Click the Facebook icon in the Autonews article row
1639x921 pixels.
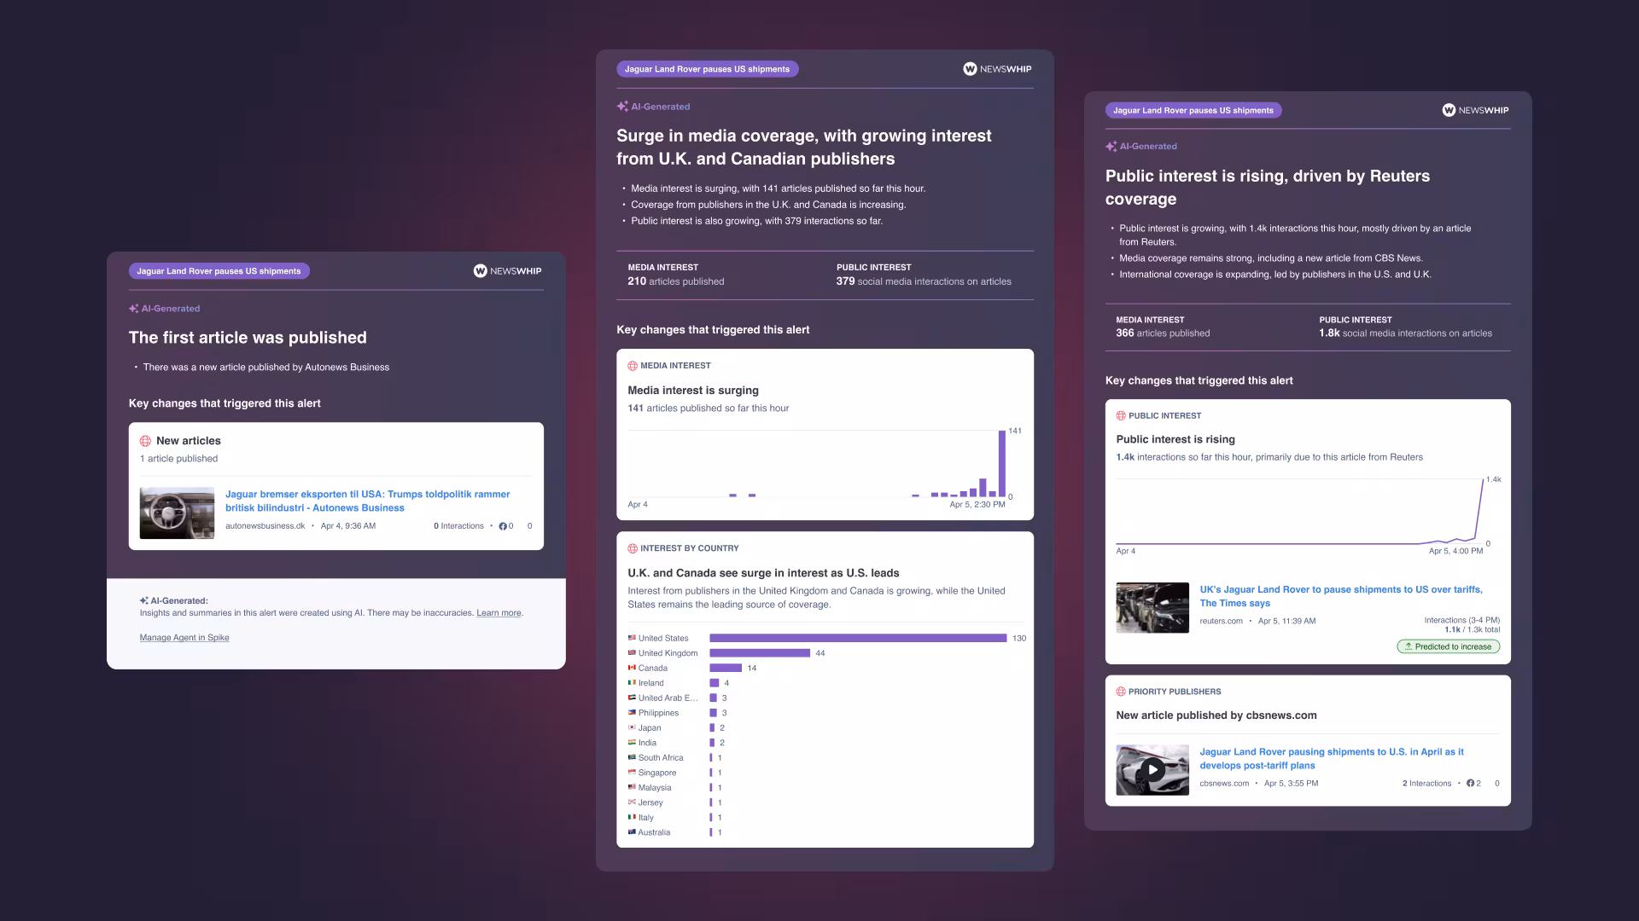tap(503, 526)
